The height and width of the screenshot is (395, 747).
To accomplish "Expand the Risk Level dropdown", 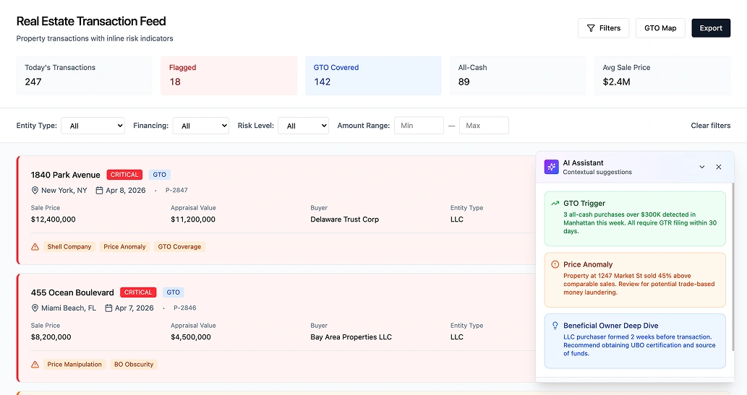I will tap(303, 126).
